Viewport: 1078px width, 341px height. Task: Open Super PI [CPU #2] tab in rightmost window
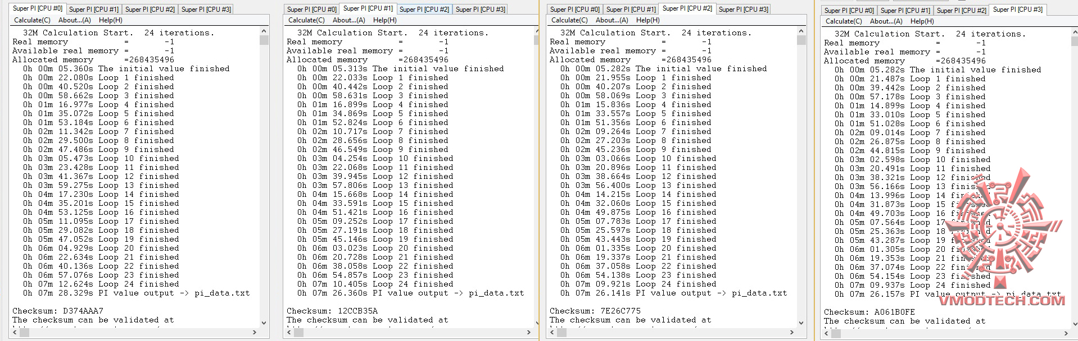coord(961,11)
